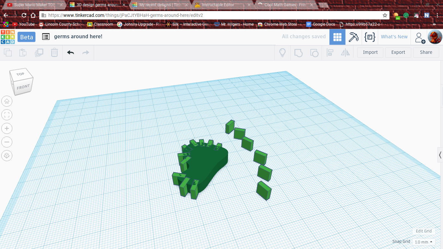Click the Redo arrow
443x249 pixels.
[86, 53]
